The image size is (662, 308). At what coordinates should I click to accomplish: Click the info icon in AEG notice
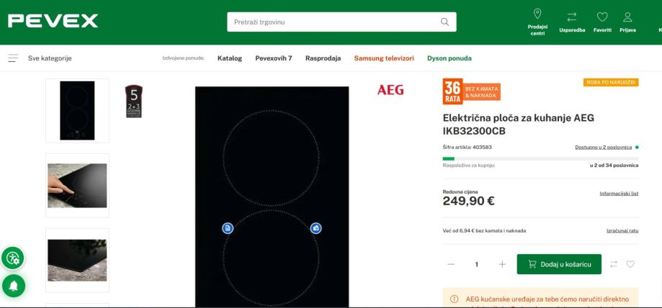coord(454,299)
